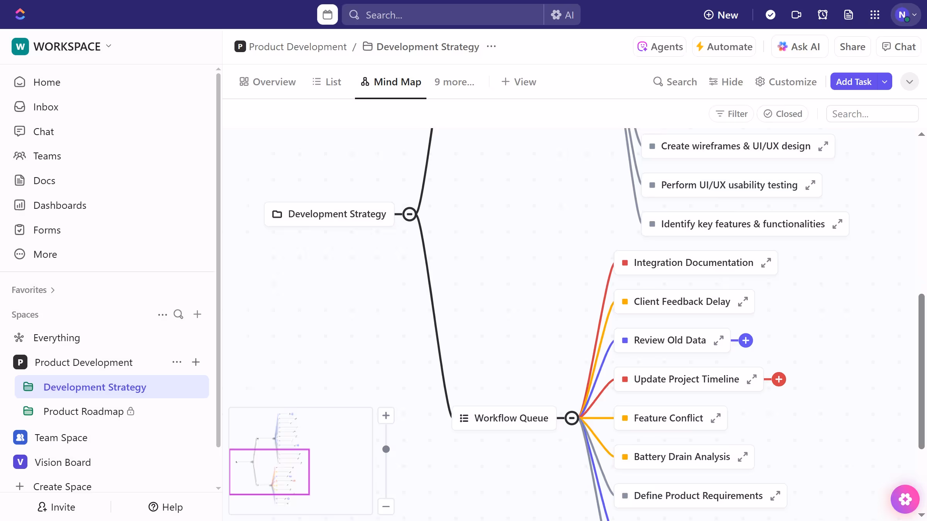Screen dimensions: 927x521
Task: Click the reminders alarm clock icon
Action: [x=822, y=15]
